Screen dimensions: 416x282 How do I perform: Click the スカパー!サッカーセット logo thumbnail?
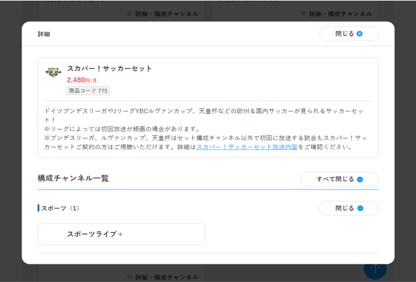coord(53,72)
